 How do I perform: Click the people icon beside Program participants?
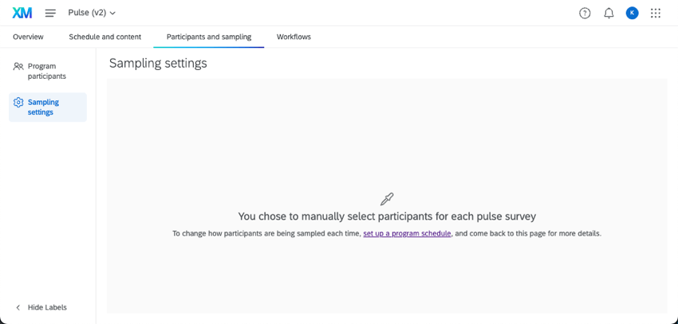pos(18,67)
